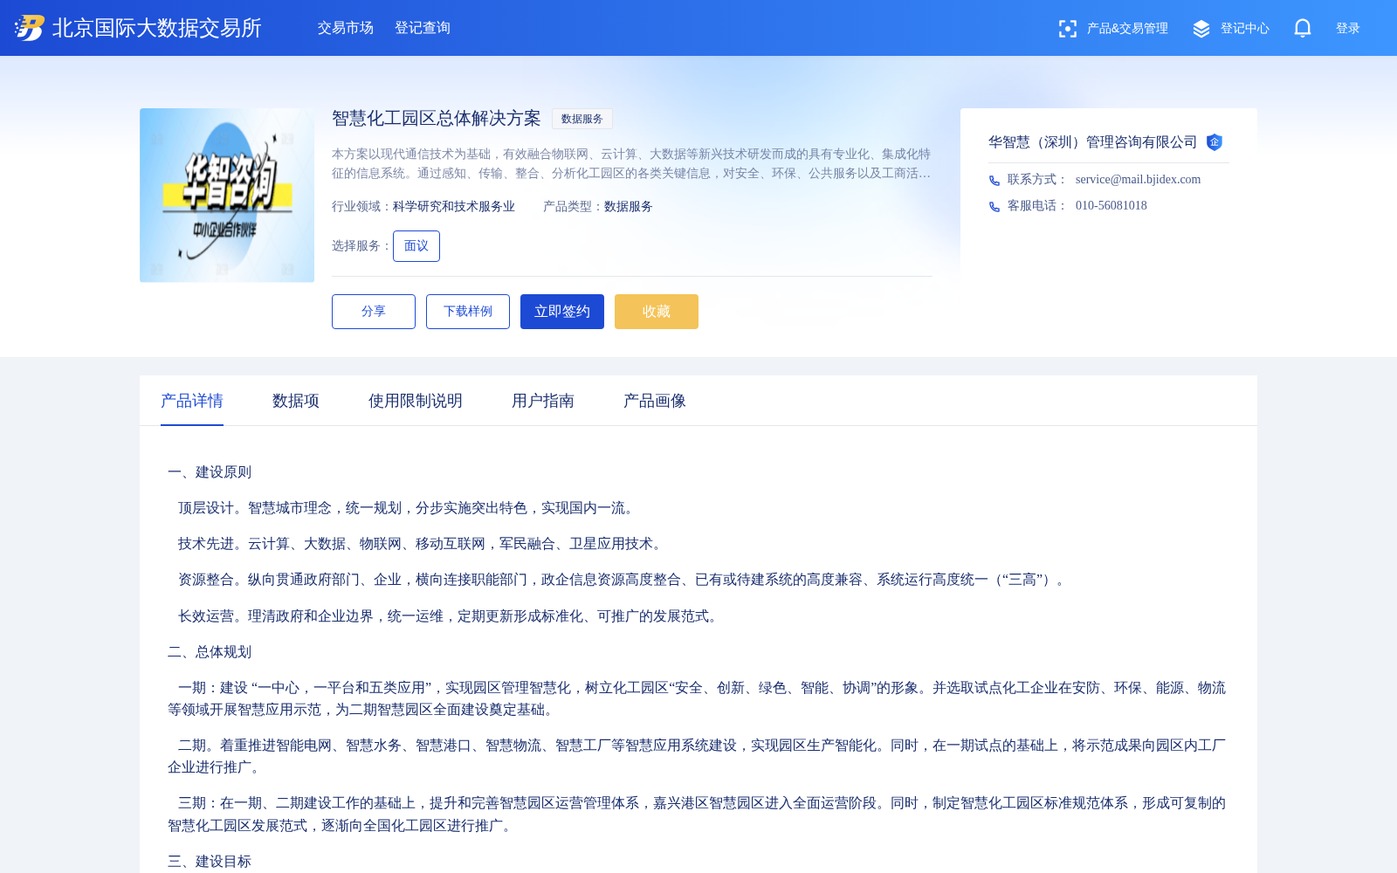This screenshot has width=1397, height=873.
Task: Click company name 华智慧（深圳）管理咨询有限公司
Action: point(1093,142)
